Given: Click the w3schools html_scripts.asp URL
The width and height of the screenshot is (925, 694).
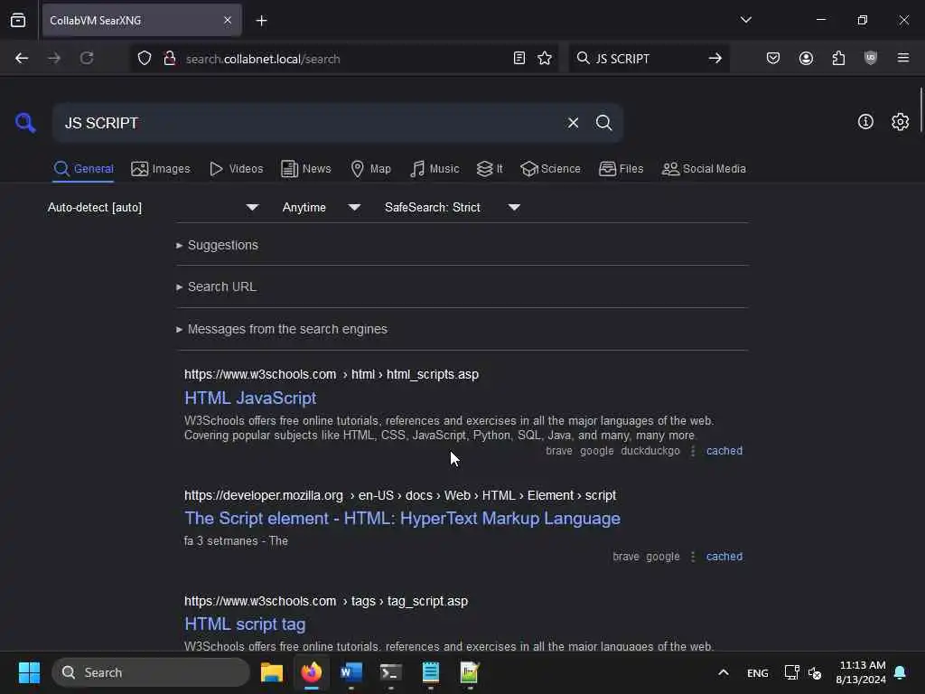Looking at the screenshot, I should (x=332, y=374).
